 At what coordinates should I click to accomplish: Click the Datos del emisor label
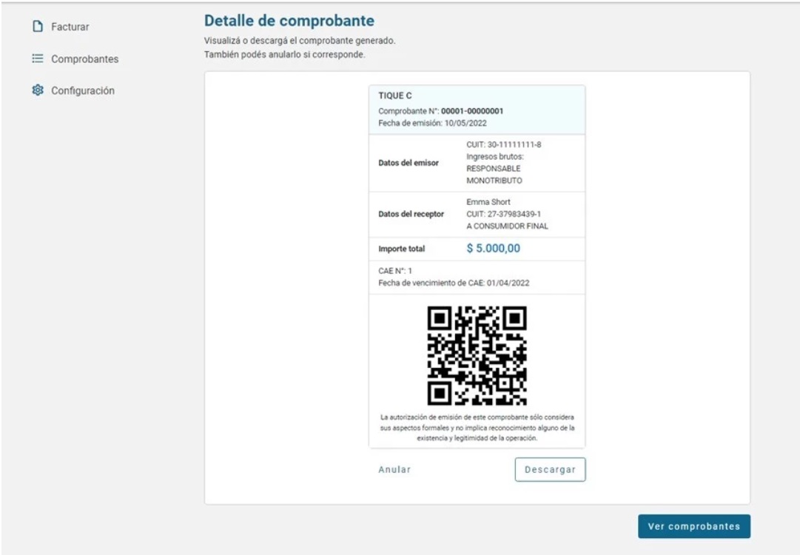[x=409, y=163]
